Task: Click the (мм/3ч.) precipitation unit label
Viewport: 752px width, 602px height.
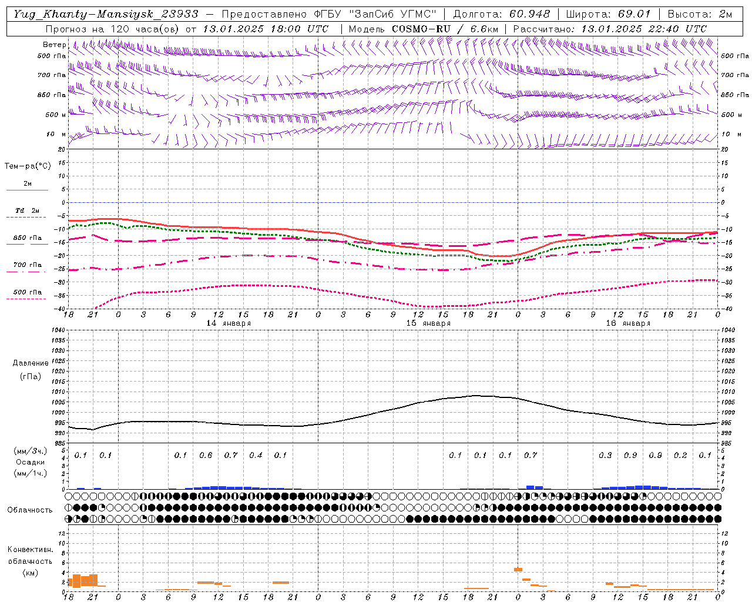Action: click(x=31, y=451)
